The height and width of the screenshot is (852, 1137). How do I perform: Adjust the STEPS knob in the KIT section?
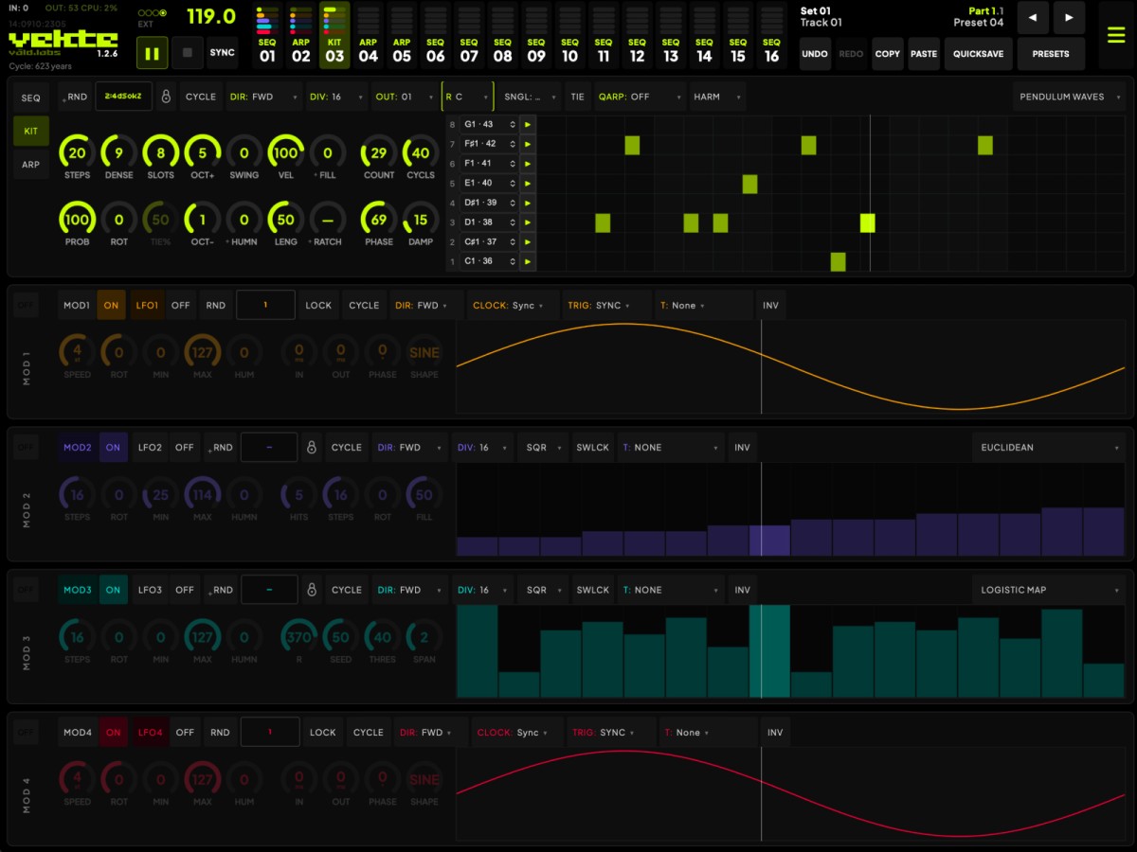[78, 152]
